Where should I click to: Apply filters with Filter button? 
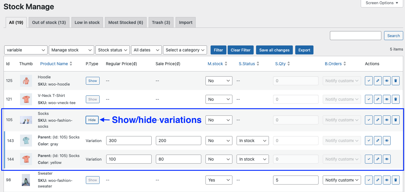tap(218, 50)
